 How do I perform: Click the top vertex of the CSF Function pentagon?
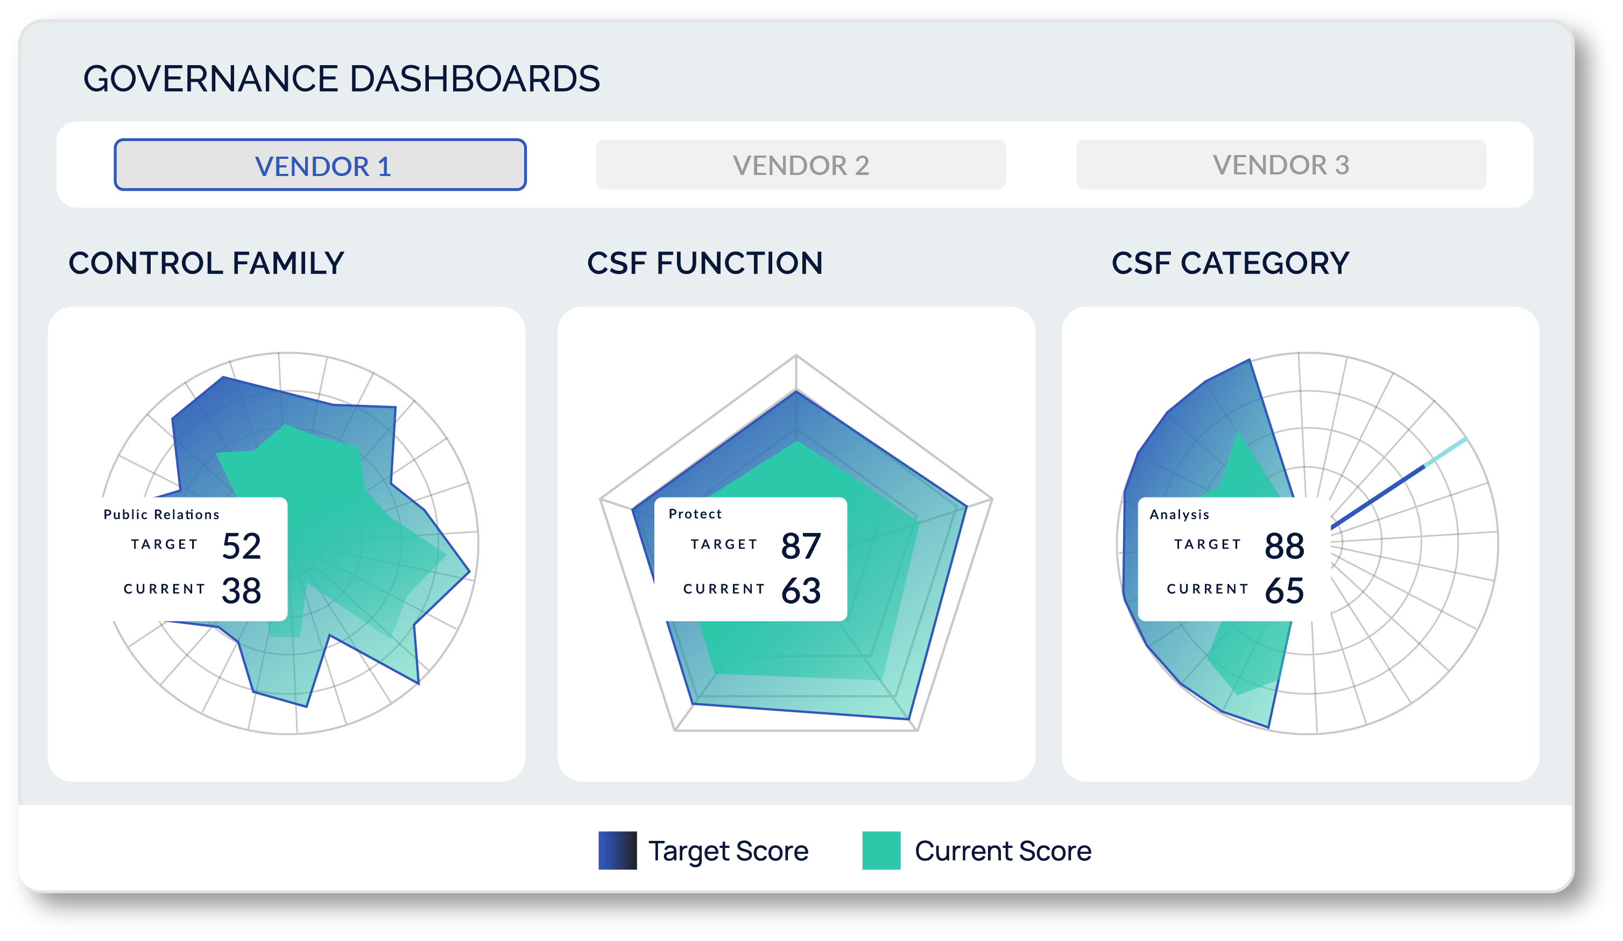pyautogui.click(x=796, y=355)
